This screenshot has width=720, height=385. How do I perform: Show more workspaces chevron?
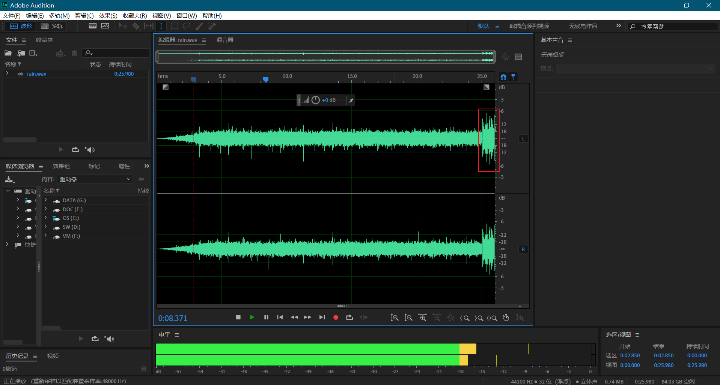coord(618,26)
